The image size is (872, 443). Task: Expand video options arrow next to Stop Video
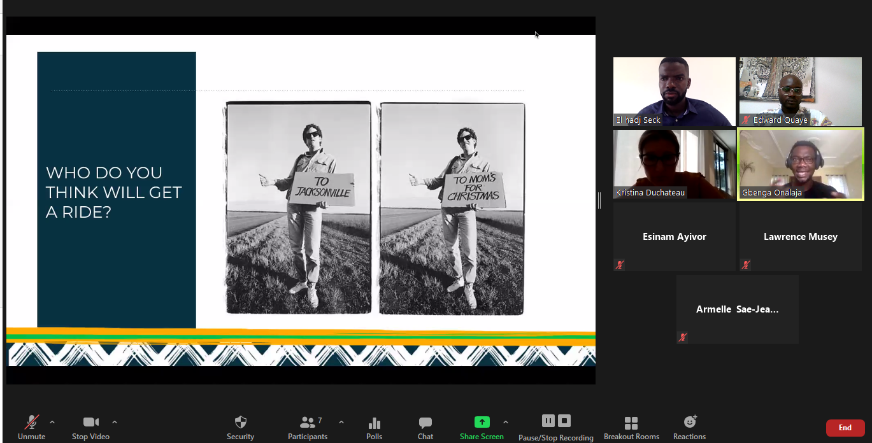[115, 422]
